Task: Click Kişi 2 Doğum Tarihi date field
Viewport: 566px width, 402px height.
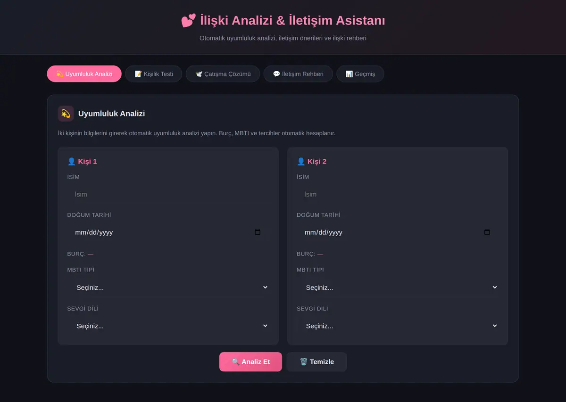Action: click(398, 232)
